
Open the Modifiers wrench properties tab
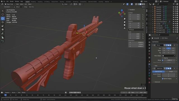click(149, 64)
